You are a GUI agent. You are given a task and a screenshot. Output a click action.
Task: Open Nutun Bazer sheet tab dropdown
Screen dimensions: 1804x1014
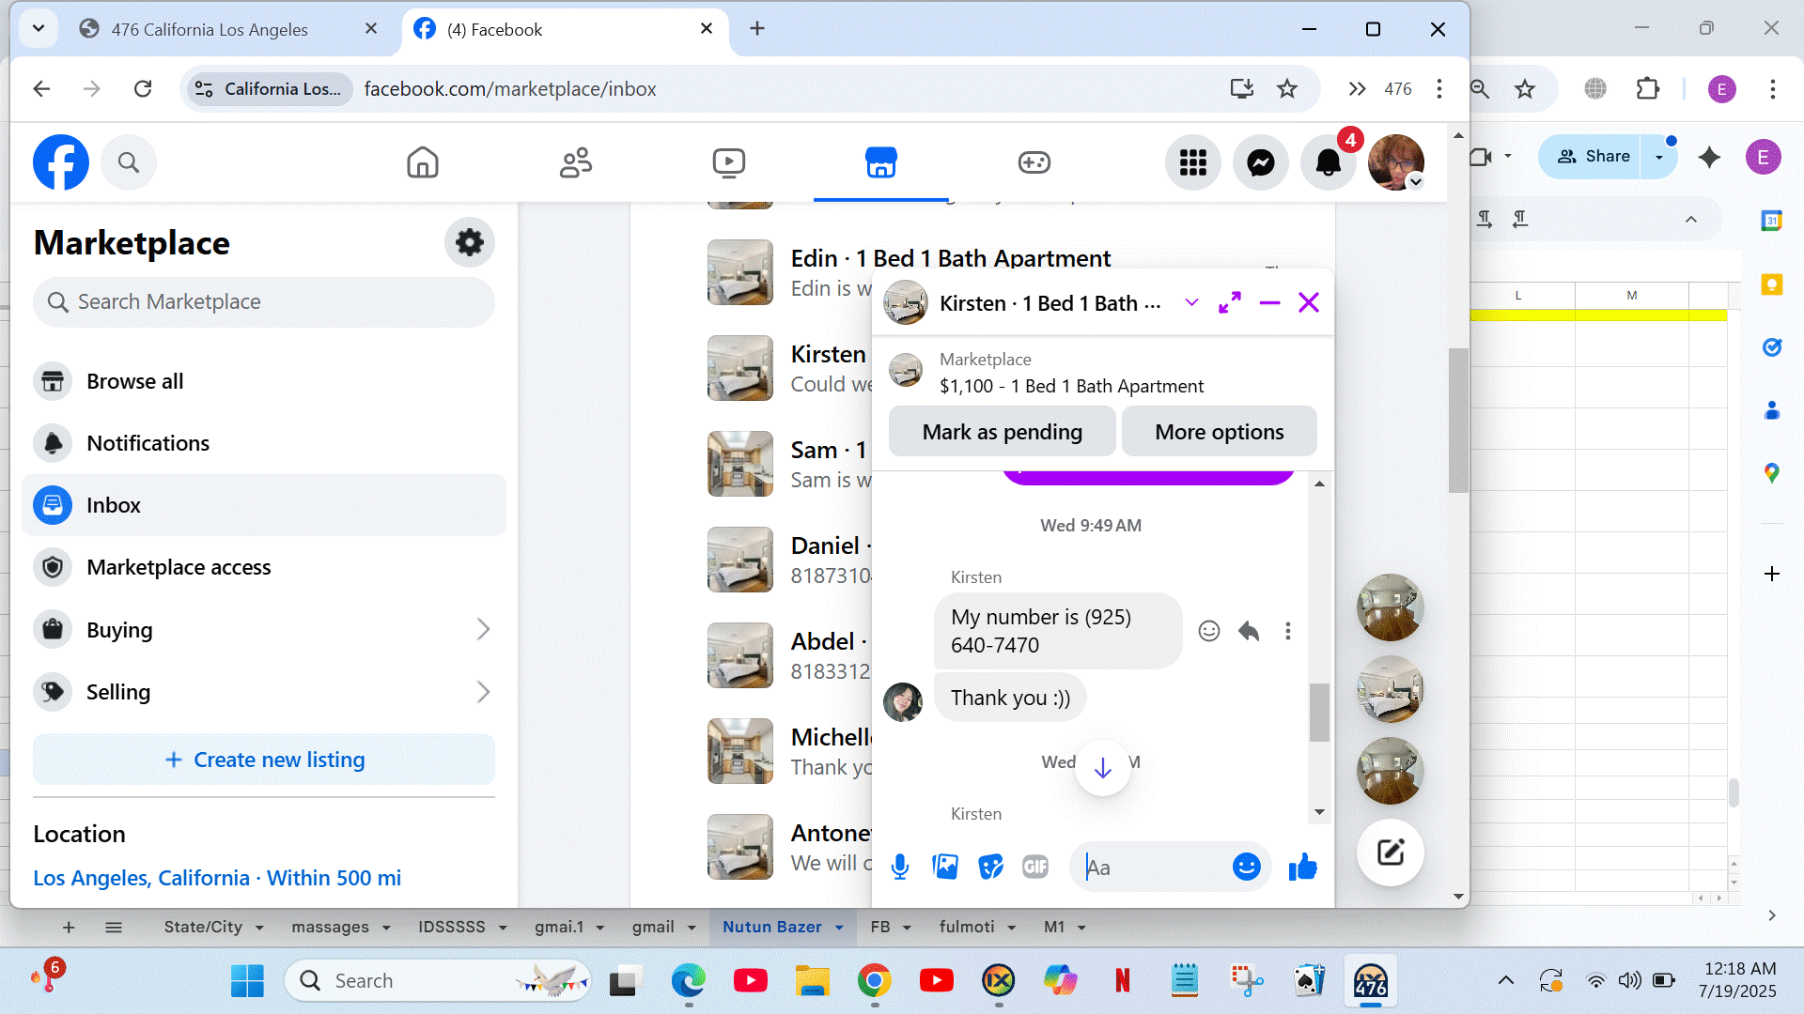point(839,927)
